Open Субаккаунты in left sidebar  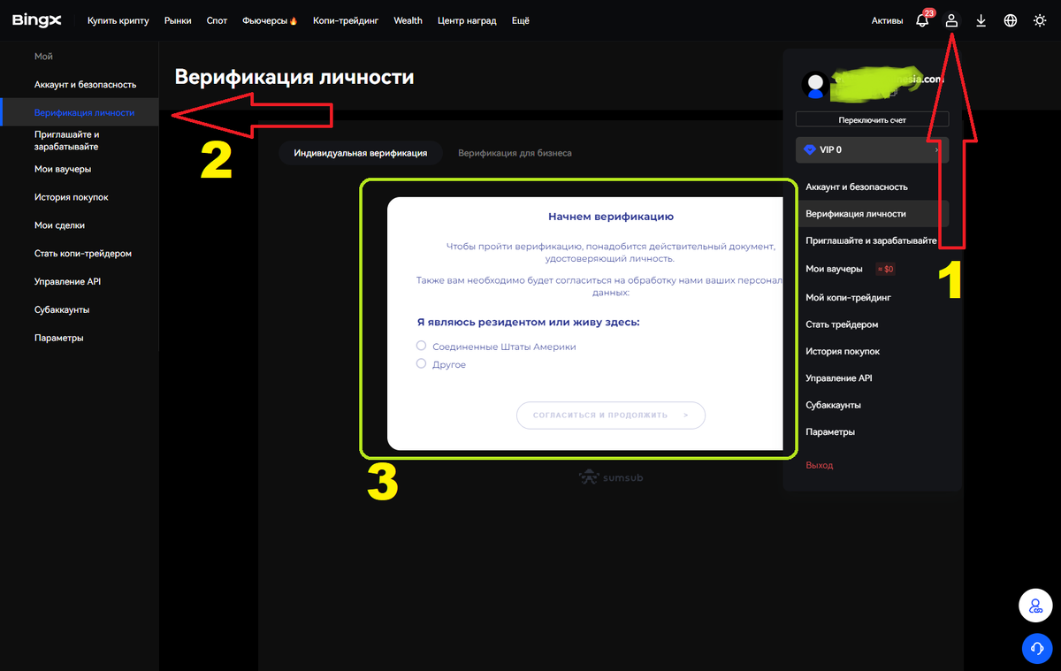tap(62, 310)
